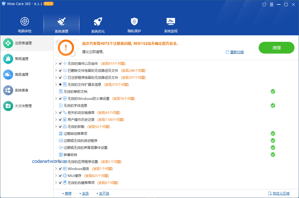Expand the 无效的右键菜单项 row
The width and height of the screenshot is (299, 198).
(x=56, y=183)
